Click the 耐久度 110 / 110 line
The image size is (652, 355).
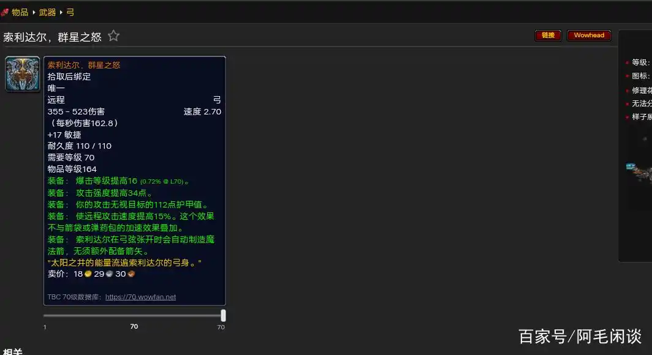(80, 146)
